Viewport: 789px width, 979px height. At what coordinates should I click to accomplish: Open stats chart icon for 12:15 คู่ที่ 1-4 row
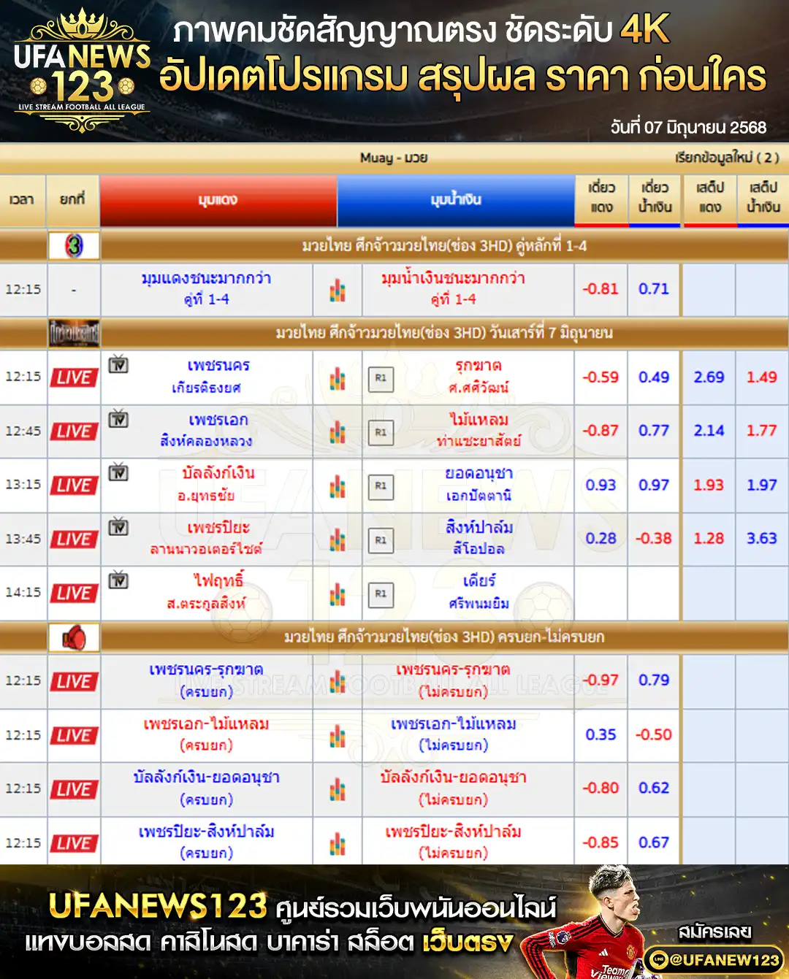tap(337, 291)
